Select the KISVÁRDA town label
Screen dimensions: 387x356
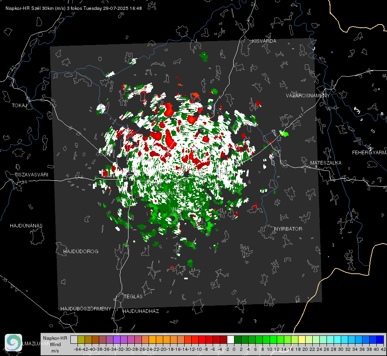264,41
